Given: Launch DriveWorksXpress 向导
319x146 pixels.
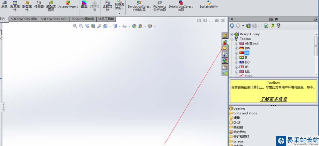Looking at the screenshot, I should (181, 6).
